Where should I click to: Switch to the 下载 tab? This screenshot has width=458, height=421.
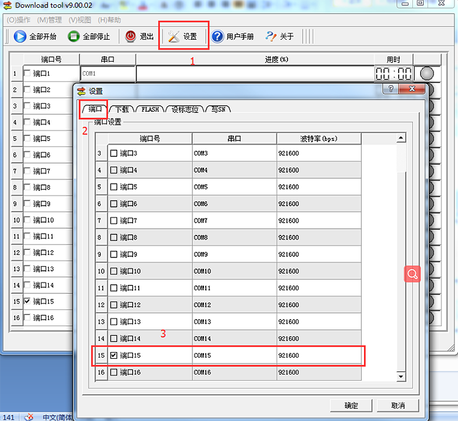[122, 109]
